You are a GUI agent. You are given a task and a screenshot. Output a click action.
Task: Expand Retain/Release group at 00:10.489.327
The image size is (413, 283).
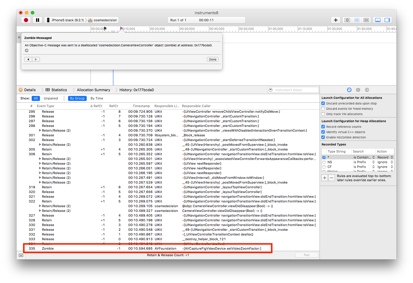pyautogui.click(x=40, y=211)
